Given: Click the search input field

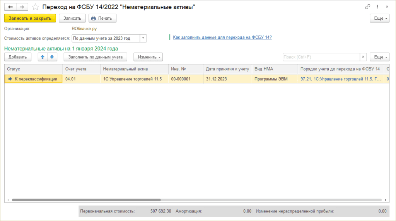Looking at the screenshot, I should pos(321,57).
